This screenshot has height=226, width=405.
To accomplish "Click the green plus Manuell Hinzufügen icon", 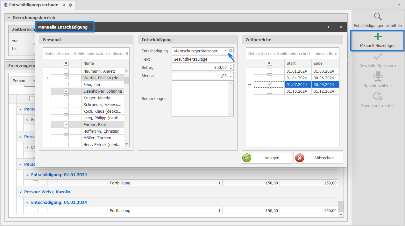I will coord(378,37).
